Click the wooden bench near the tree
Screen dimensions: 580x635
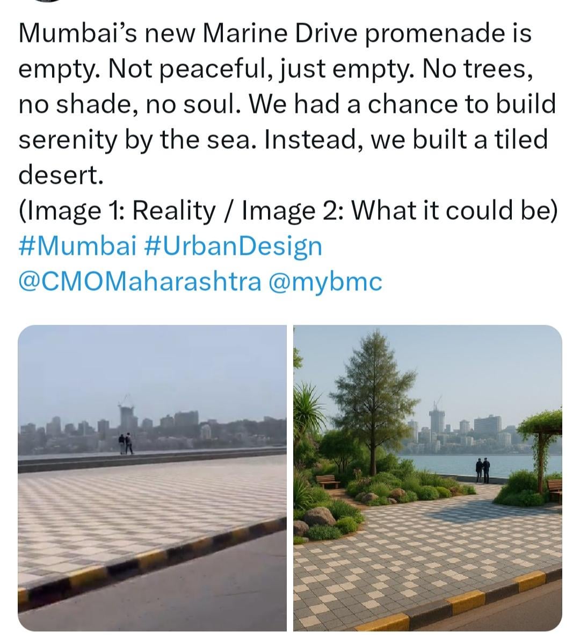pyautogui.click(x=328, y=481)
